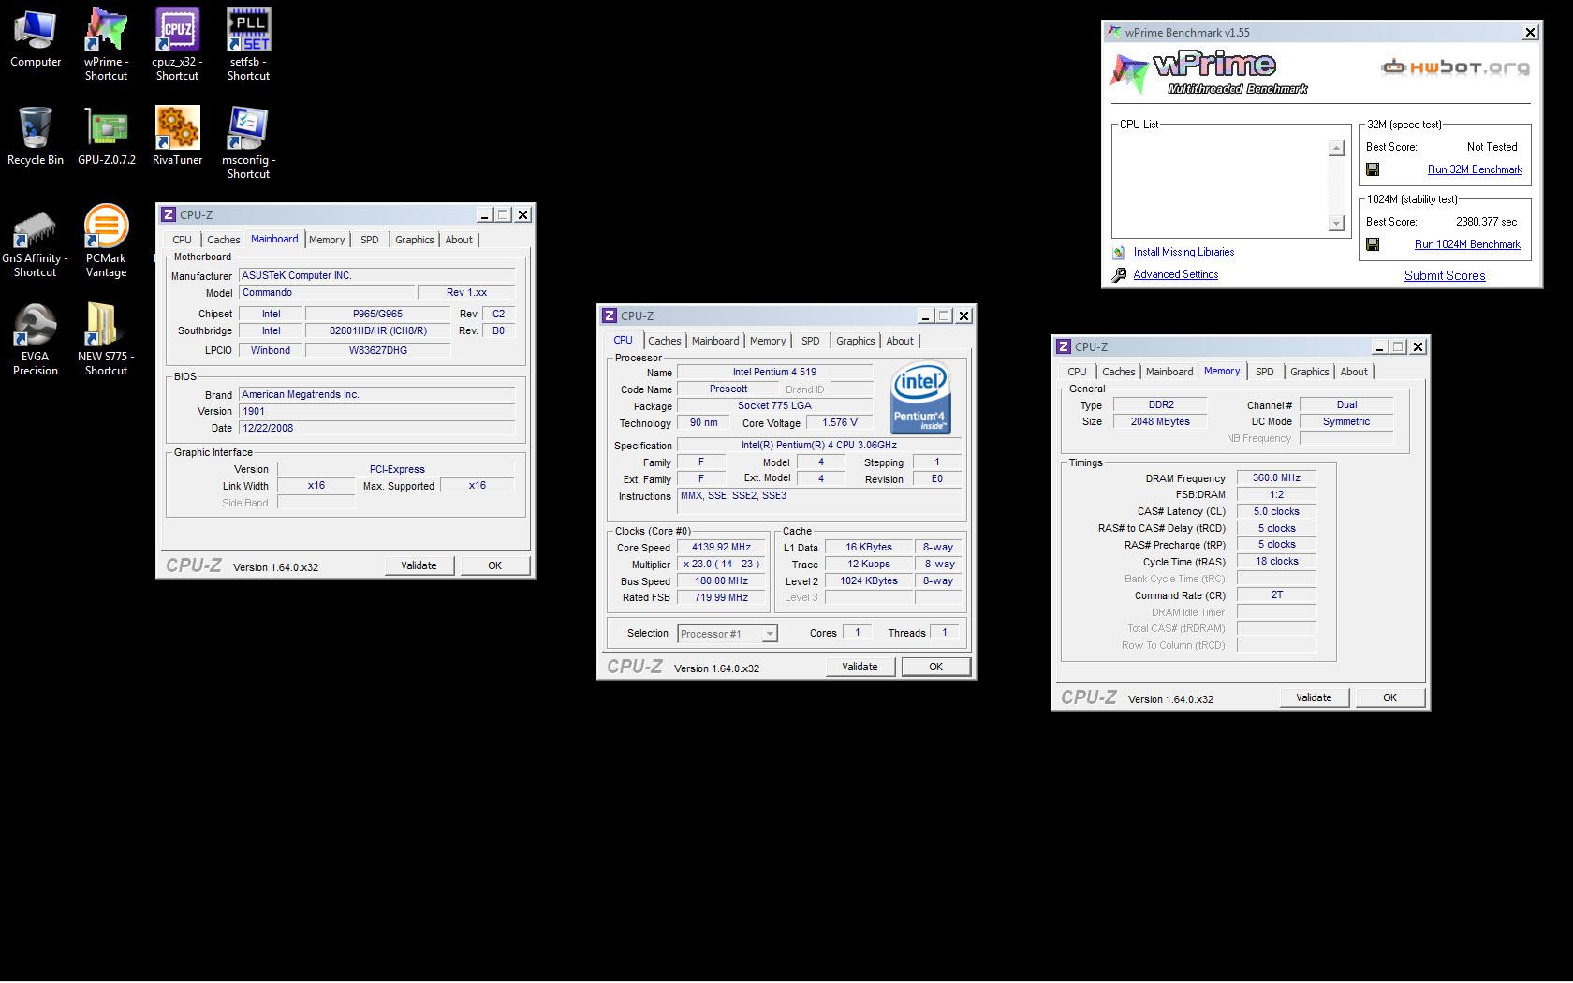Switch to Mainboard tab in the CPU-tab window
The width and height of the screenshot is (1573, 983).
pos(715,341)
